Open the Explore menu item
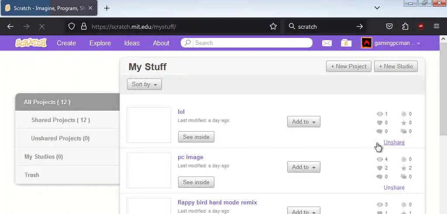Viewport: 447px width, 214px height. pos(100,43)
